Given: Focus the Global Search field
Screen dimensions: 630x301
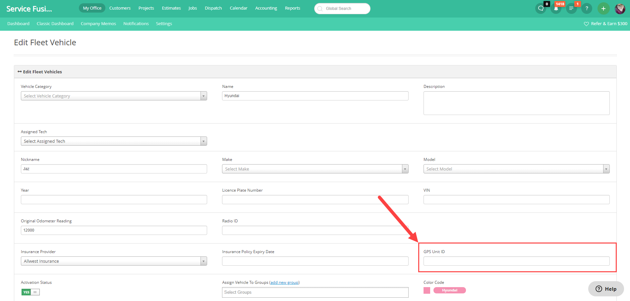Looking at the screenshot, I should [342, 9].
